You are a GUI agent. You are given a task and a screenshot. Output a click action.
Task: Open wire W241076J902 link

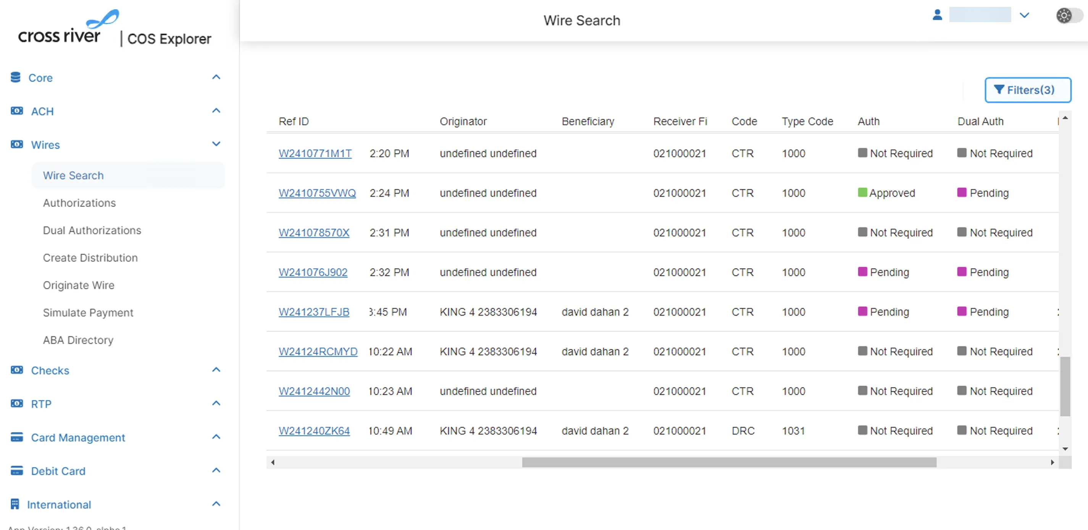click(x=313, y=272)
